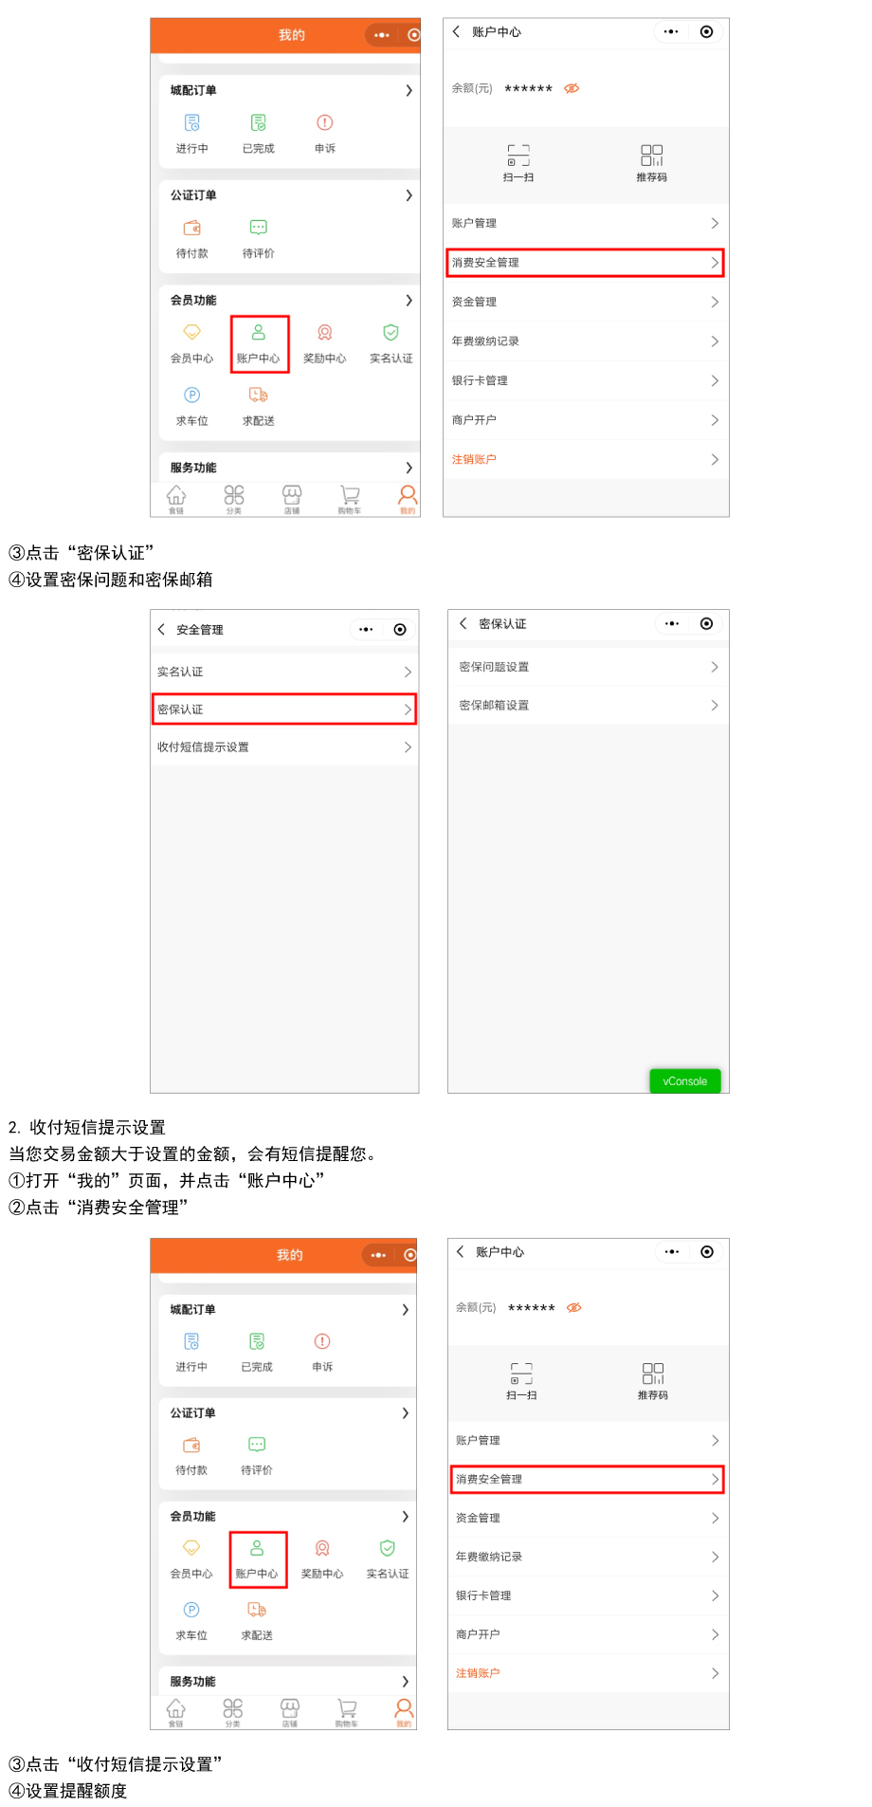This screenshot has width=872, height=1807.
Task: Show the hidden balance in the upper 账户中心 screen
Action: pyautogui.click(x=572, y=88)
